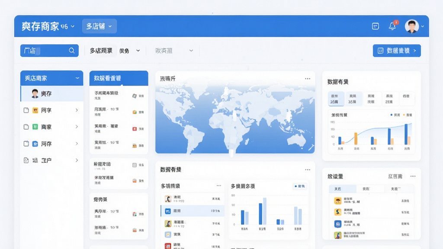Select the highlighted tab in the top-right chart card
Screen dimensions: 443x249
coord(336,99)
